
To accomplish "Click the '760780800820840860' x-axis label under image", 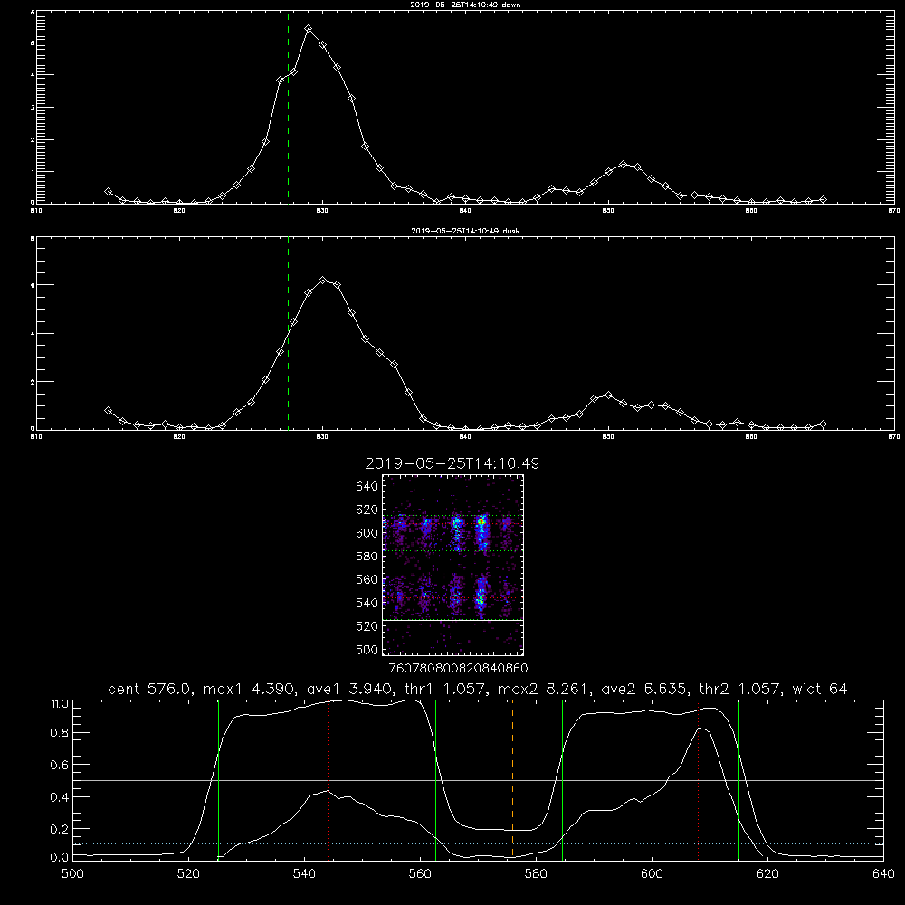I will [x=458, y=668].
